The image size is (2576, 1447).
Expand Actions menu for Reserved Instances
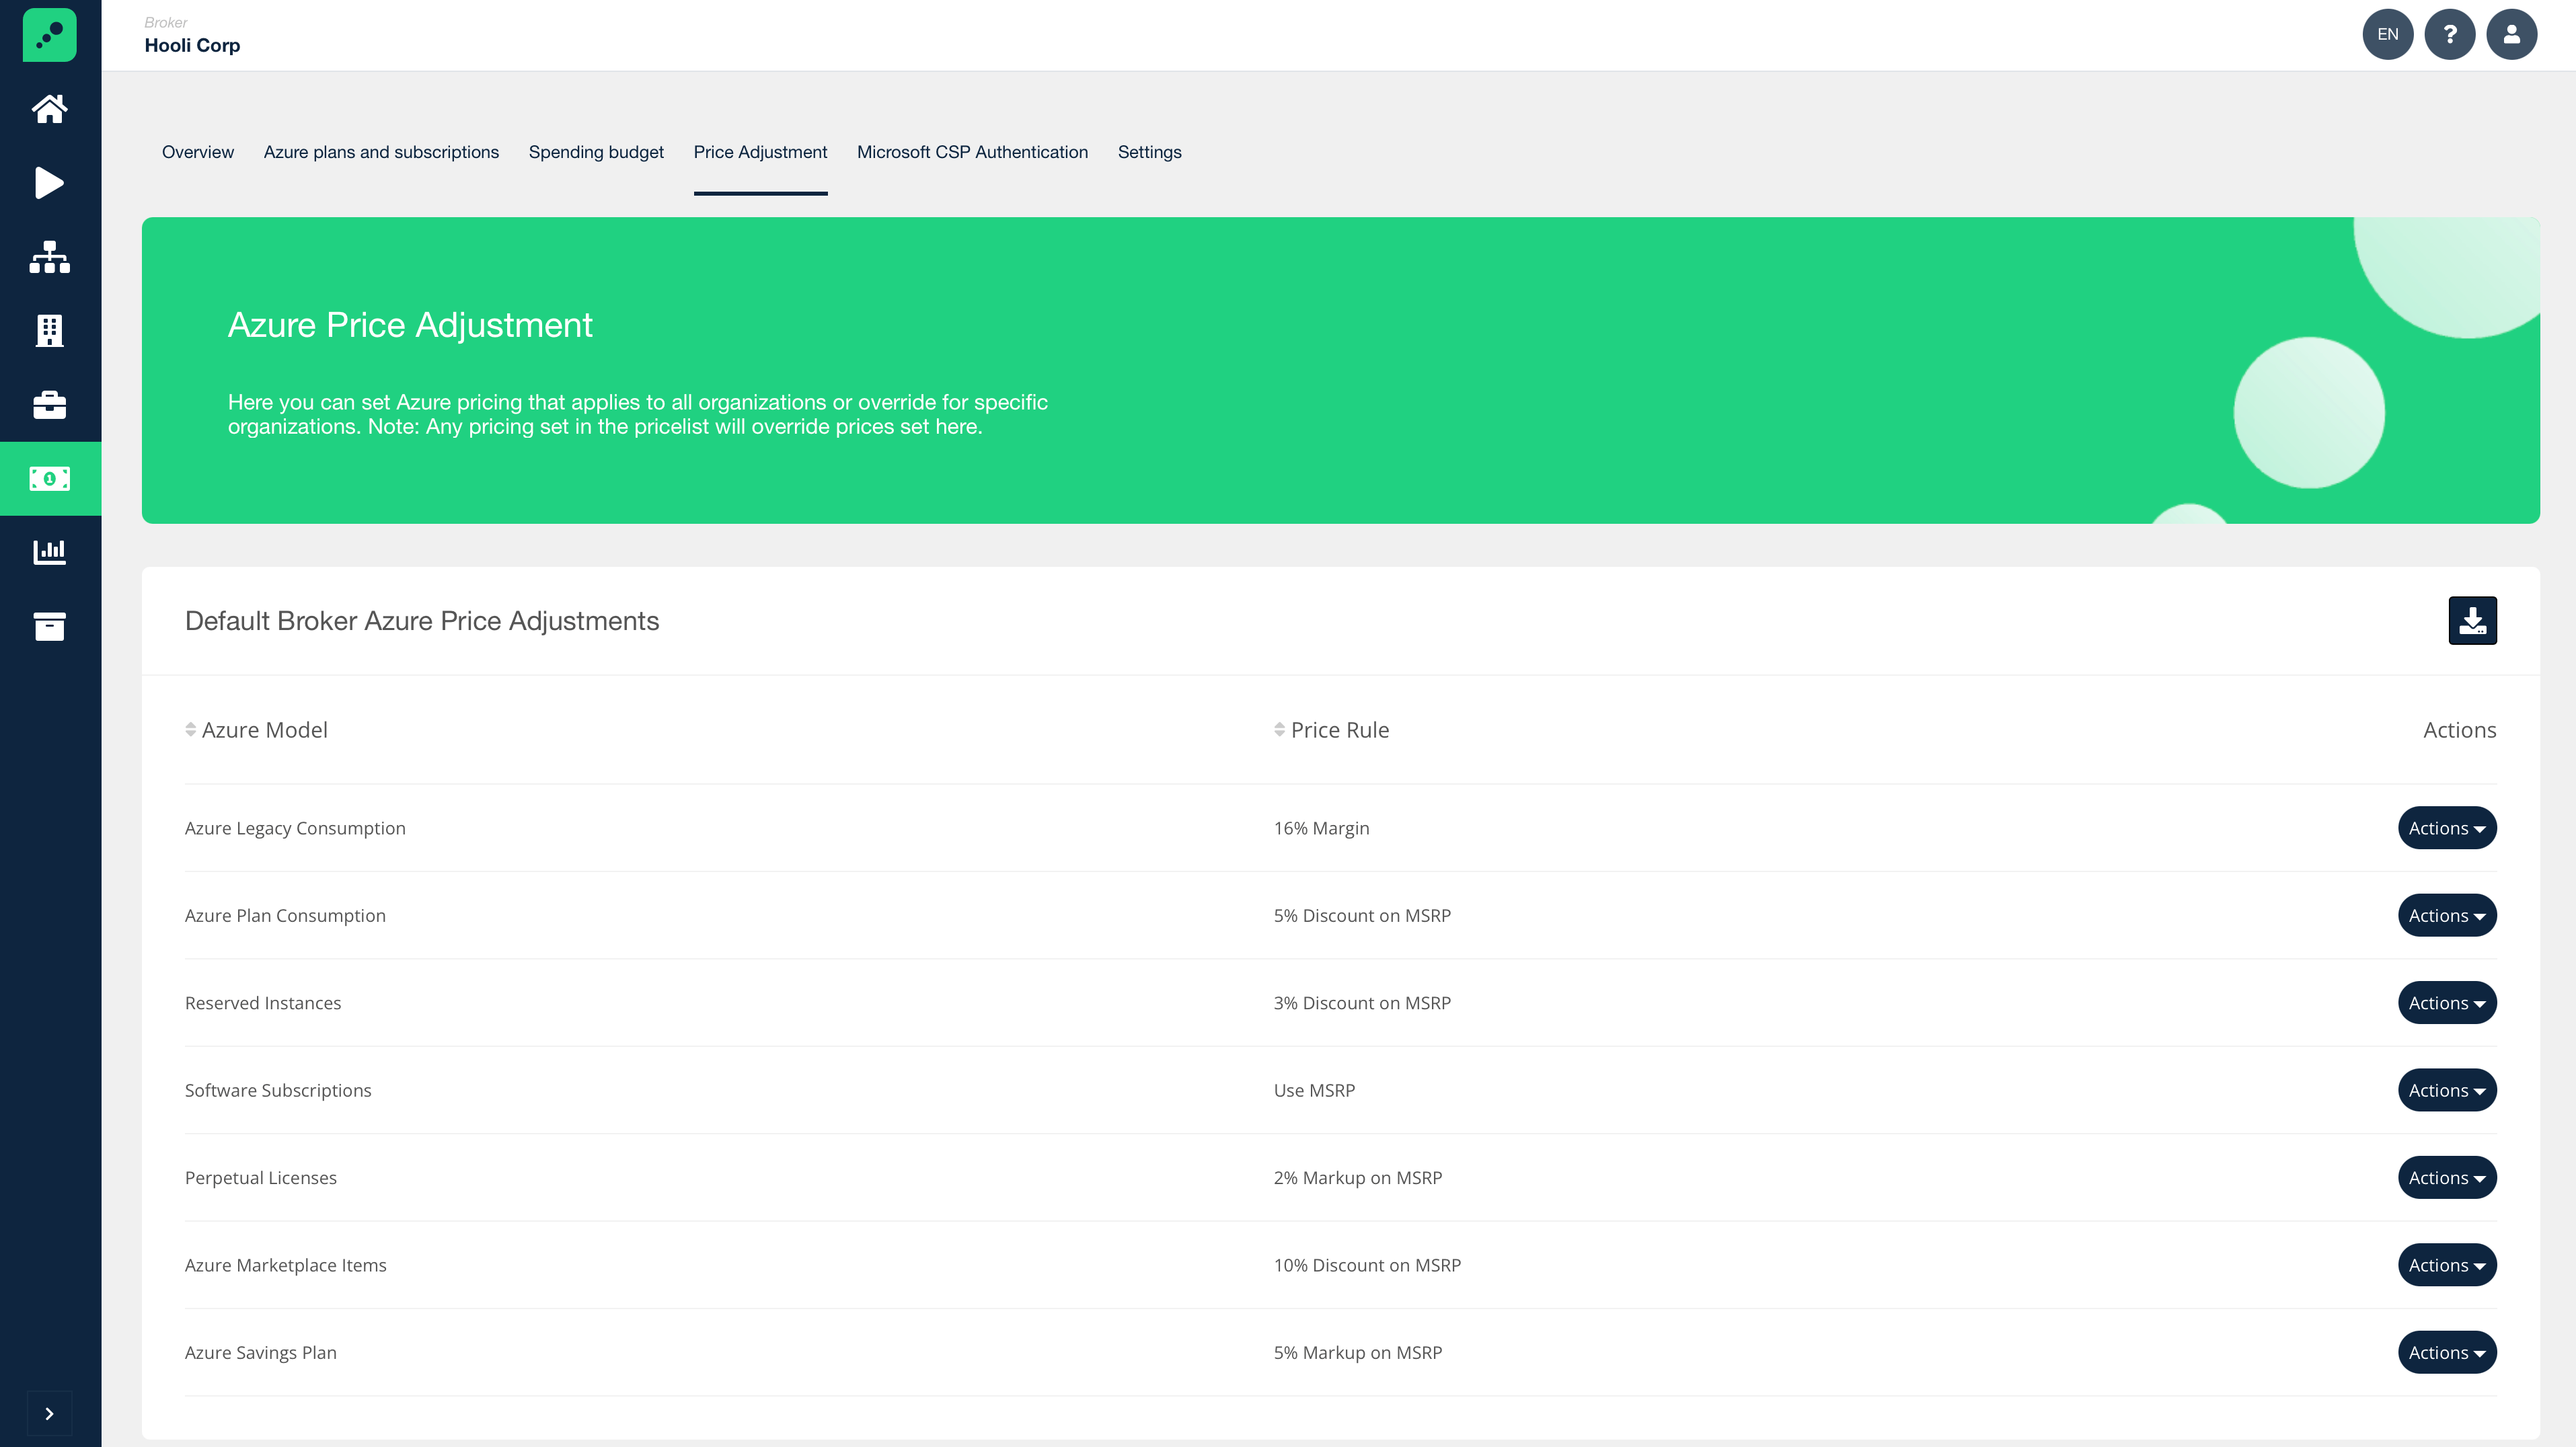pos(2447,1003)
